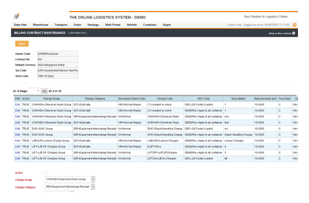
Task: Open the help on this section icon
Action: [x=294, y=33]
